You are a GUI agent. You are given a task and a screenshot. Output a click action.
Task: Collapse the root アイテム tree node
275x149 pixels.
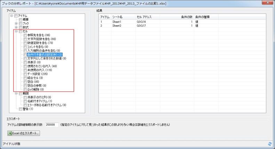click(12, 16)
